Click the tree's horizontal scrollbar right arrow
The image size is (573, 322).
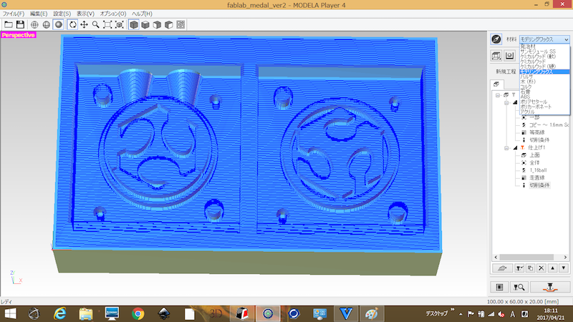(x=565, y=258)
